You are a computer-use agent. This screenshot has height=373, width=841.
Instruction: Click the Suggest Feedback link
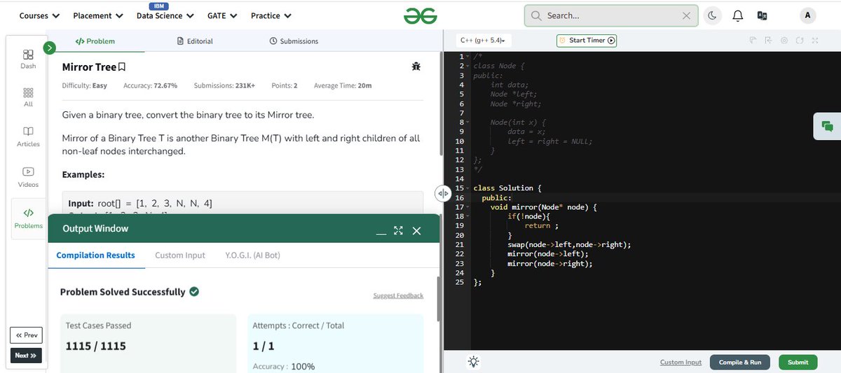click(x=398, y=295)
